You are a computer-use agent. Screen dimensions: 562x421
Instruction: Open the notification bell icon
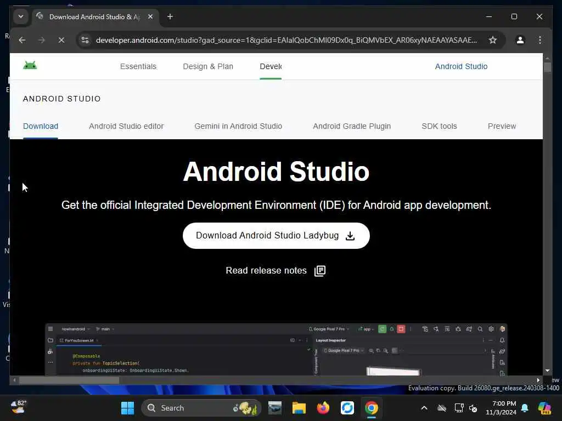tap(525, 408)
